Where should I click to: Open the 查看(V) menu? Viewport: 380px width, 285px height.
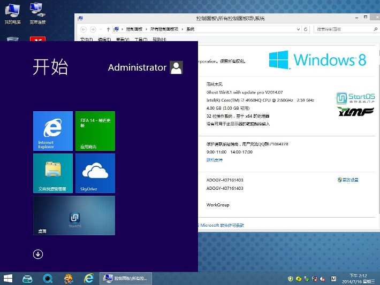(123, 39)
